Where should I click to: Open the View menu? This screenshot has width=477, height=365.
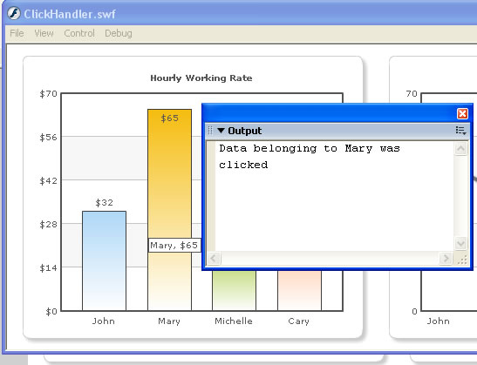pyautogui.click(x=44, y=33)
